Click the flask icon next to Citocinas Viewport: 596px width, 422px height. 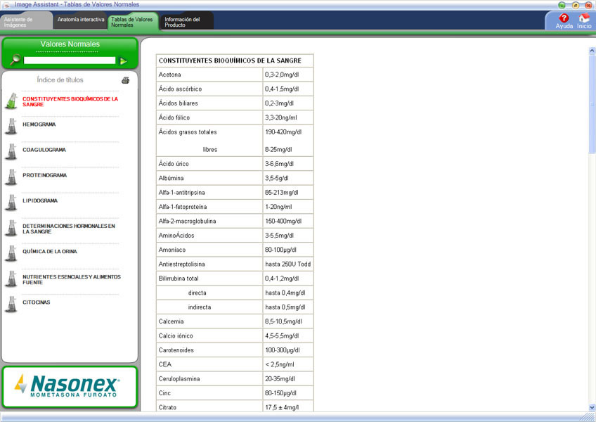12,305
